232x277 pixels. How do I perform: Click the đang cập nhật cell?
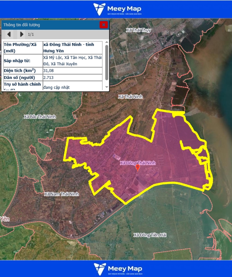(x=56, y=87)
